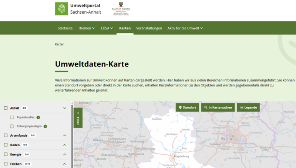The image size is (296, 168).
Task: Click the In Karte suchen button
Action: (x=218, y=107)
